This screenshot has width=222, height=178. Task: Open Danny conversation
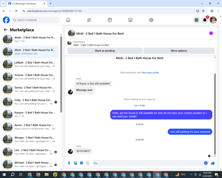(30, 89)
